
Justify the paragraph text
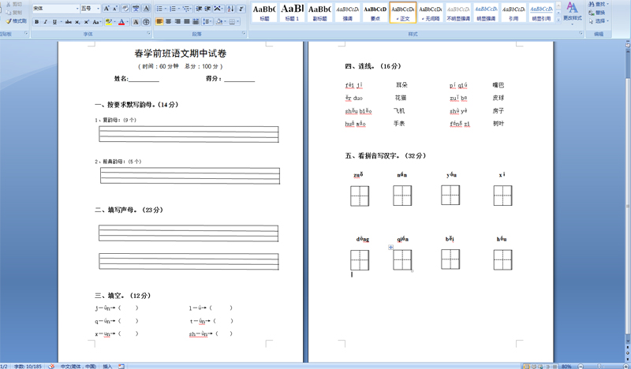point(186,21)
